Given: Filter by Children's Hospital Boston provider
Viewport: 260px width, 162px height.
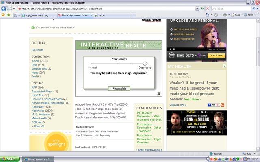Looking at the screenshot, I should click(x=47, y=99).
